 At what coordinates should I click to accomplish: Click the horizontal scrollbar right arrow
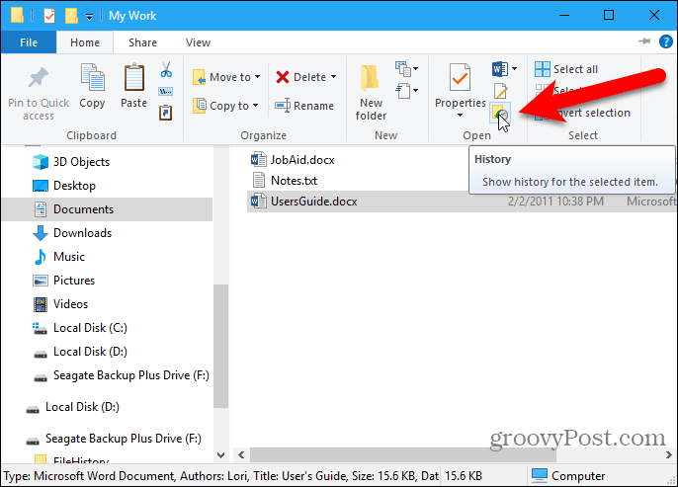click(x=668, y=455)
